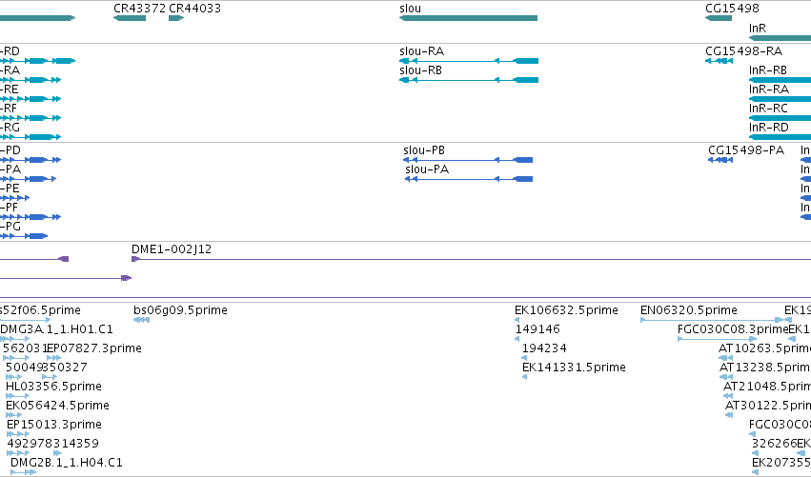Screen dimensions: 811x477
Task: Select the InR-RC transcript
Action: 780,118
